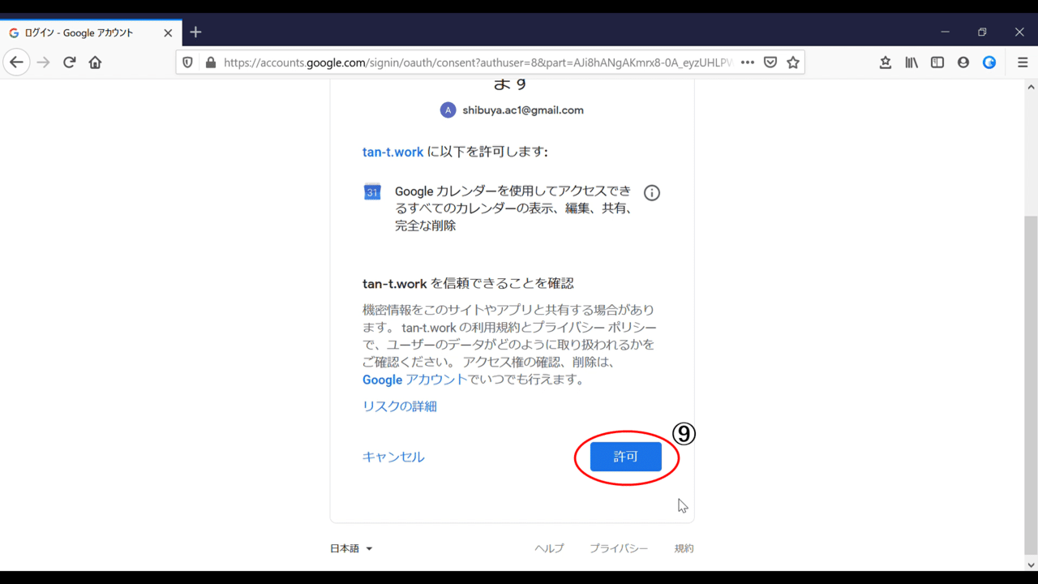This screenshot has height=584, width=1038.
Task: Open the home page via house icon
Action: click(96, 62)
